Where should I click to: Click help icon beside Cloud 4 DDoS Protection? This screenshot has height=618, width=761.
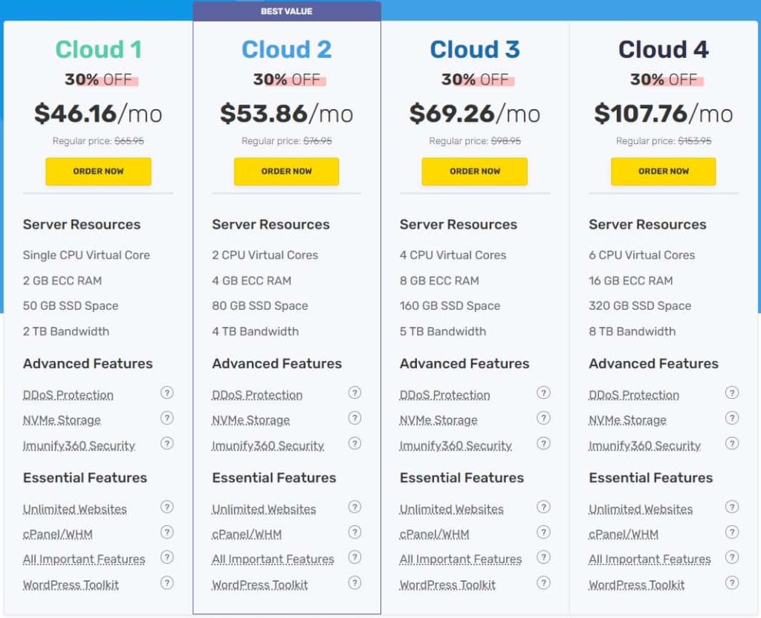point(732,393)
